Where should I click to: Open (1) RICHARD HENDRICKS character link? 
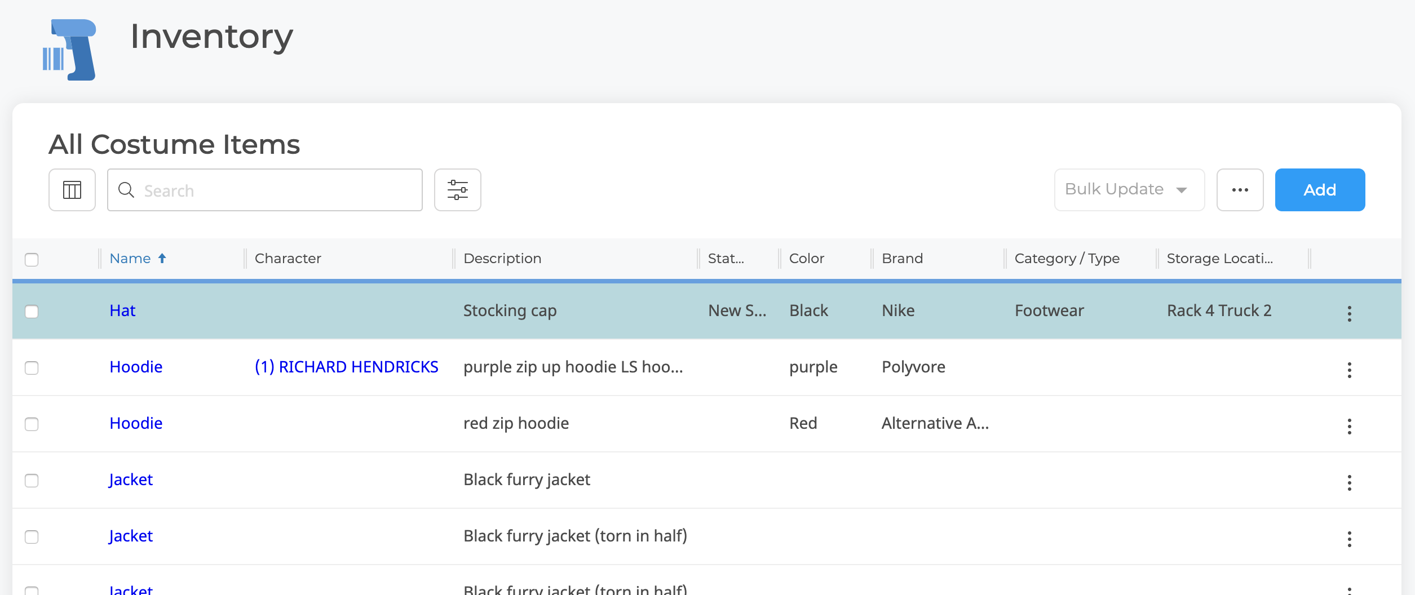coord(347,367)
